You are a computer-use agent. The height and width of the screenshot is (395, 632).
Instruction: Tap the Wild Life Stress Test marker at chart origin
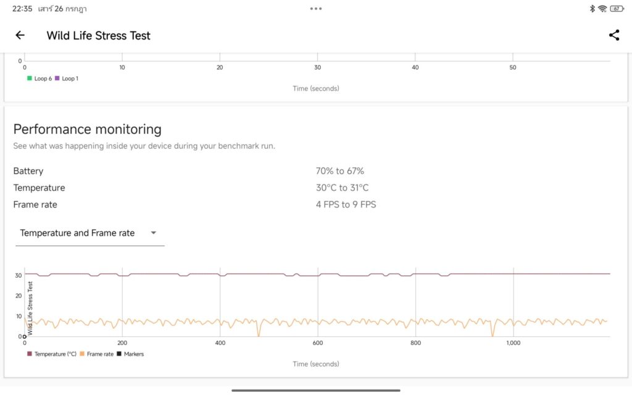coord(25,336)
